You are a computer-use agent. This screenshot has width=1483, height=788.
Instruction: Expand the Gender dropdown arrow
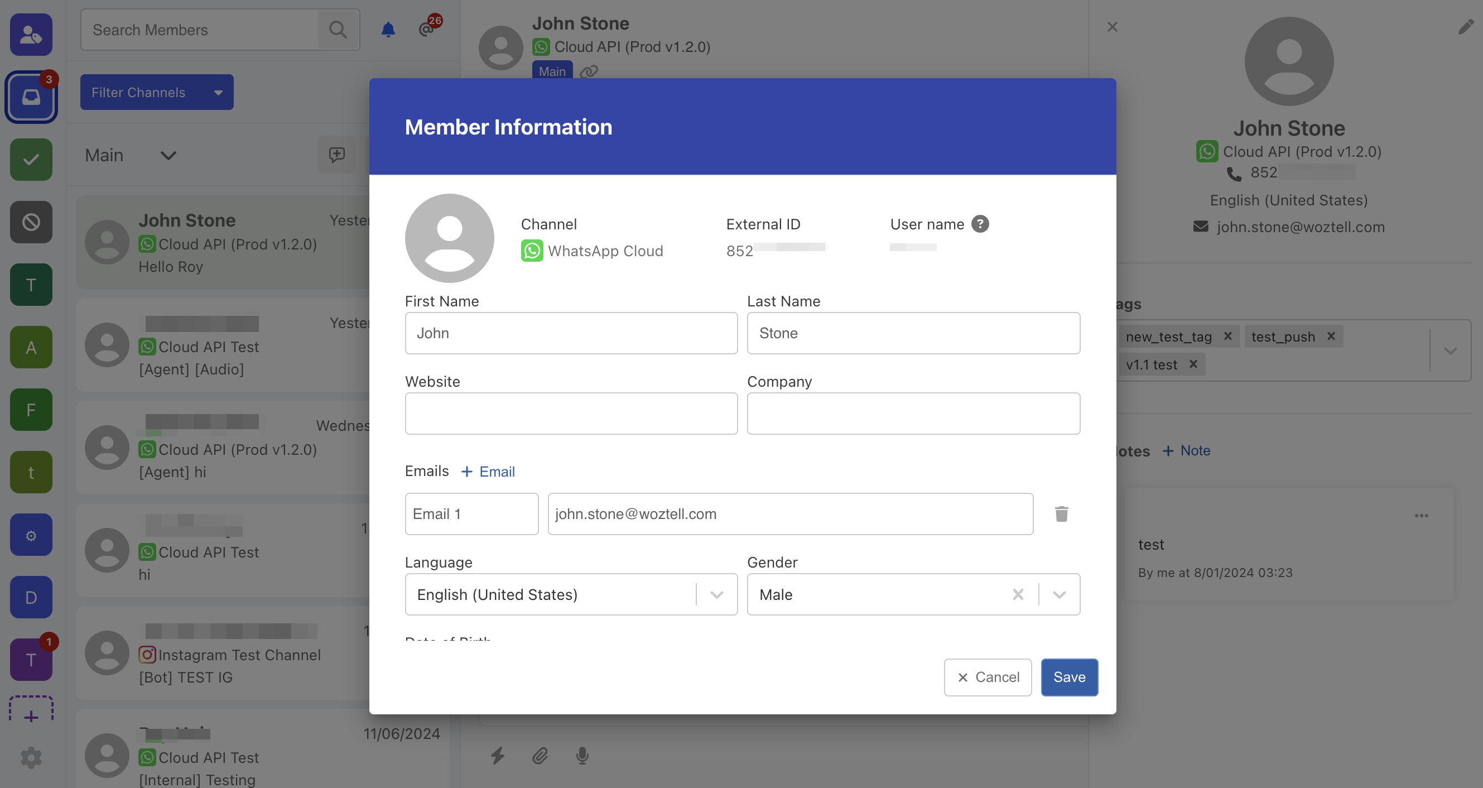coord(1059,594)
